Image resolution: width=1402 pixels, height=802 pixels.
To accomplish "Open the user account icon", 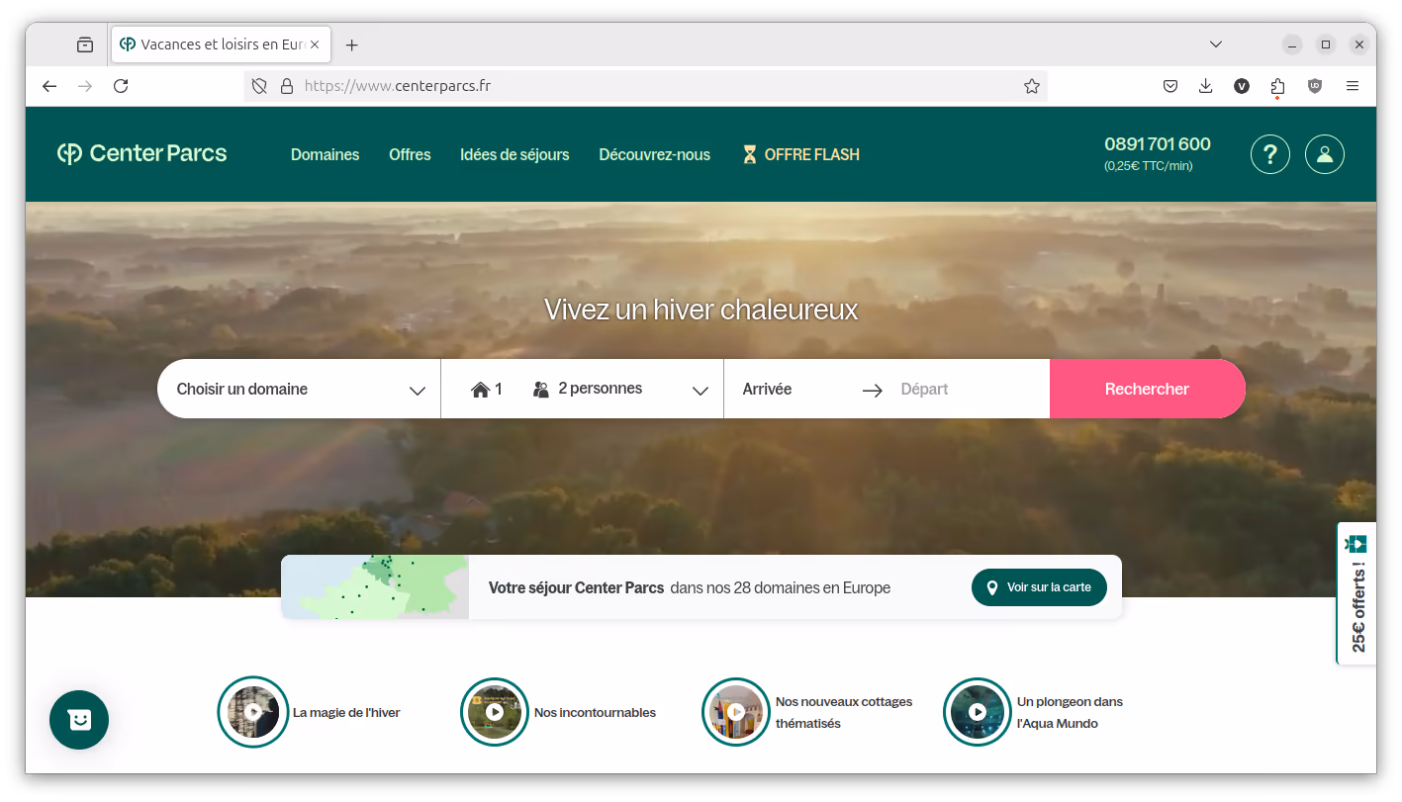I will coord(1325,154).
